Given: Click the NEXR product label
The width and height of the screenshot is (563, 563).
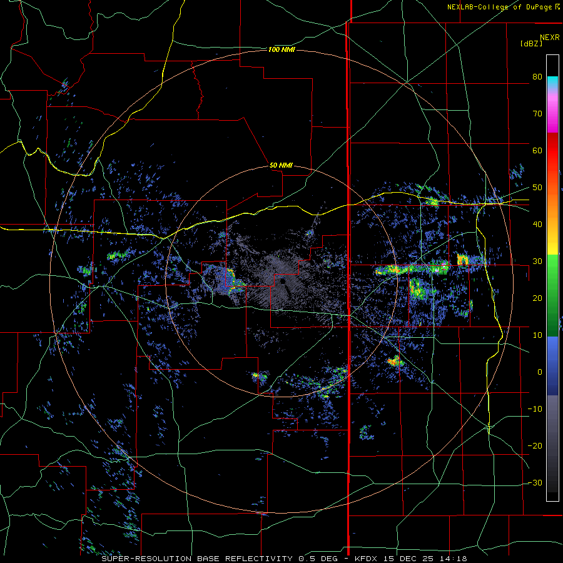Looking at the screenshot, I should tap(549, 38).
